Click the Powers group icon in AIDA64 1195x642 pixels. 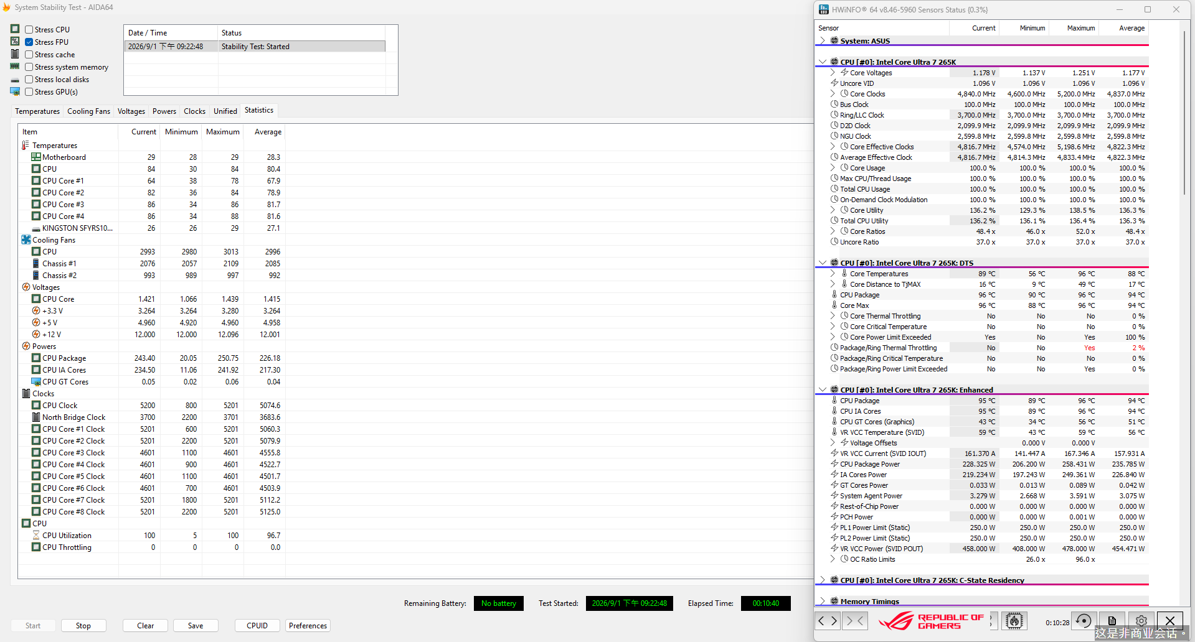26,346
